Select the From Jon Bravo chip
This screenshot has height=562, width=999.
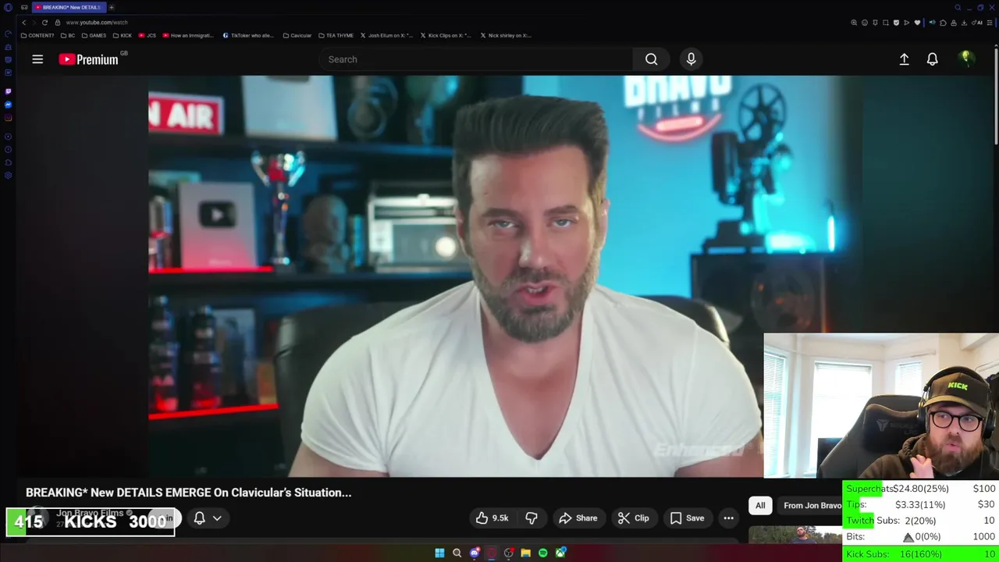[x=812, y=506]
